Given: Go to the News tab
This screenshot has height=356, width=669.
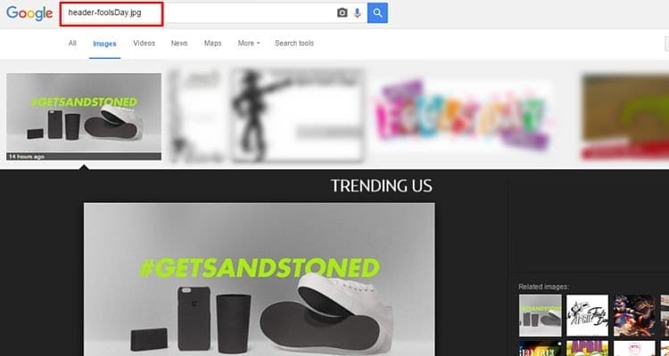Looking at the screenshot, I should pos(179,43).
